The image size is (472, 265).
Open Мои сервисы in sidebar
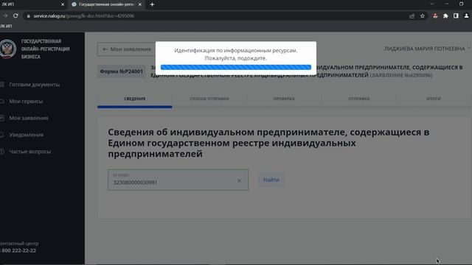[x=26, y=102]
